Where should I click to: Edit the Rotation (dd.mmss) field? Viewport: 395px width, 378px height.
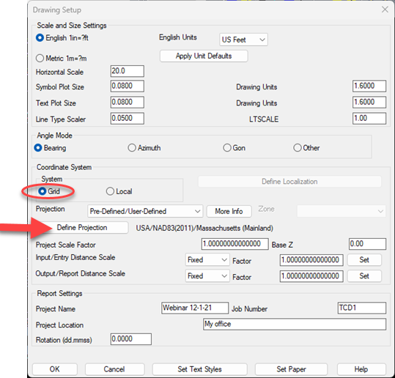tap(131, 339)
